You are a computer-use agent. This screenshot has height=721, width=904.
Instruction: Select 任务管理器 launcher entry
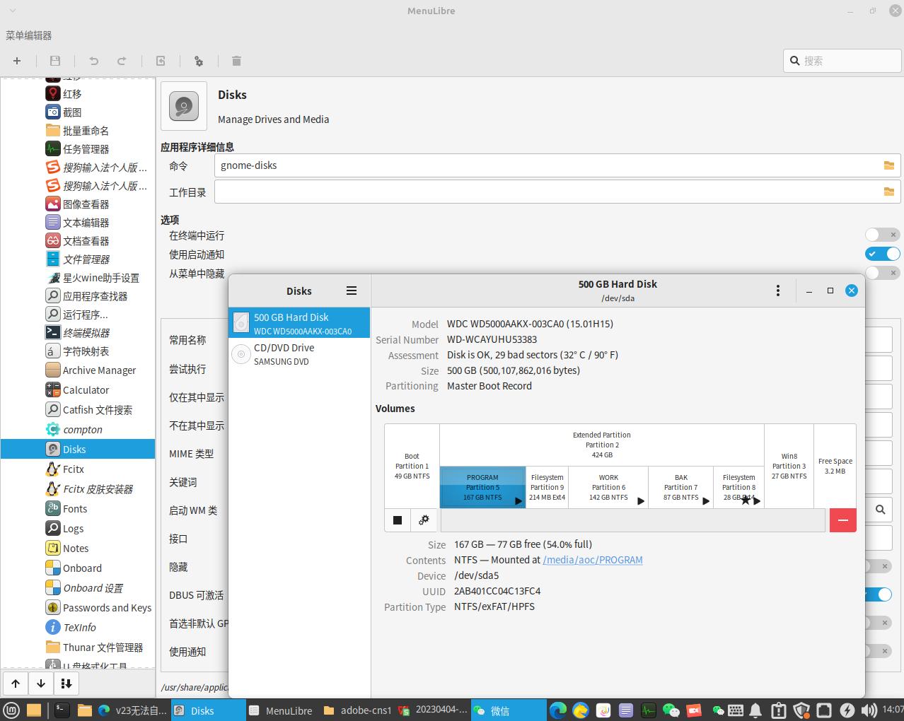78,148
